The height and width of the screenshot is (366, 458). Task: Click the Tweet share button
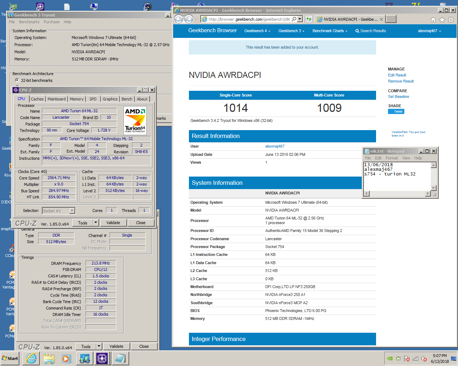pyautogui.click(x=396, y=112)
